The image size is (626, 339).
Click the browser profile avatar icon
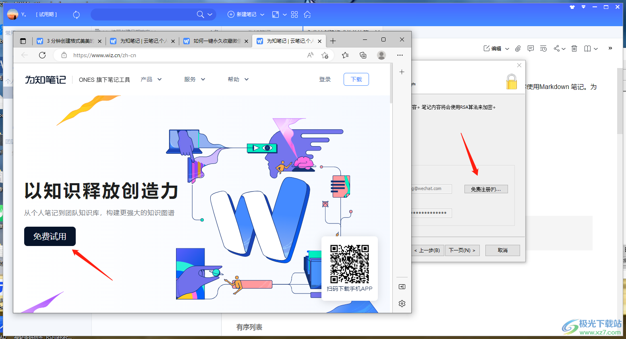tap(381, 55)
